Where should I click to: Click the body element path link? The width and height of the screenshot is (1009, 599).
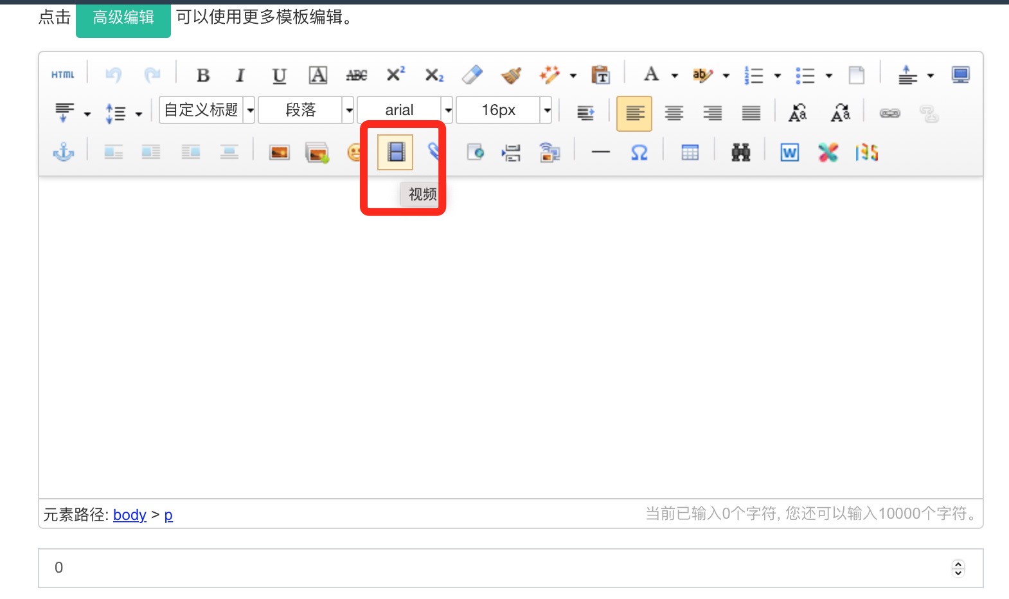pos(130,515)
